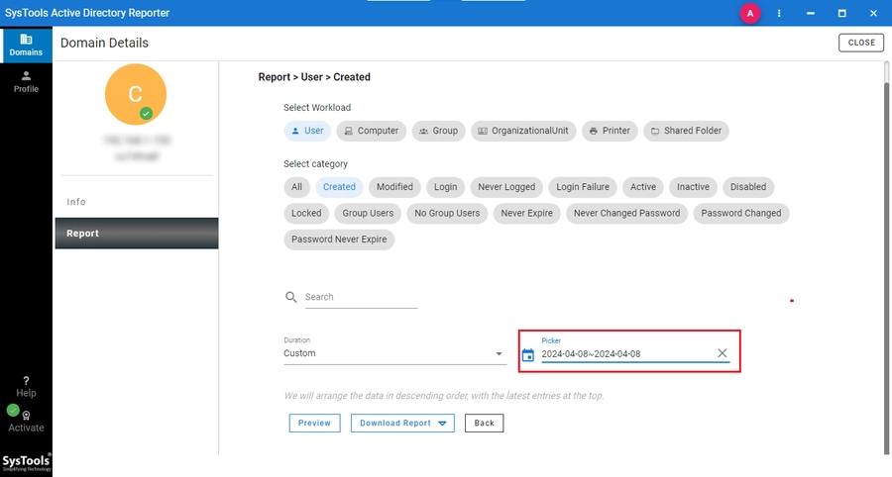Screen dimensions: 892x477
Task: Choose the Password Never Expire category chip
Action: point(339,239)
